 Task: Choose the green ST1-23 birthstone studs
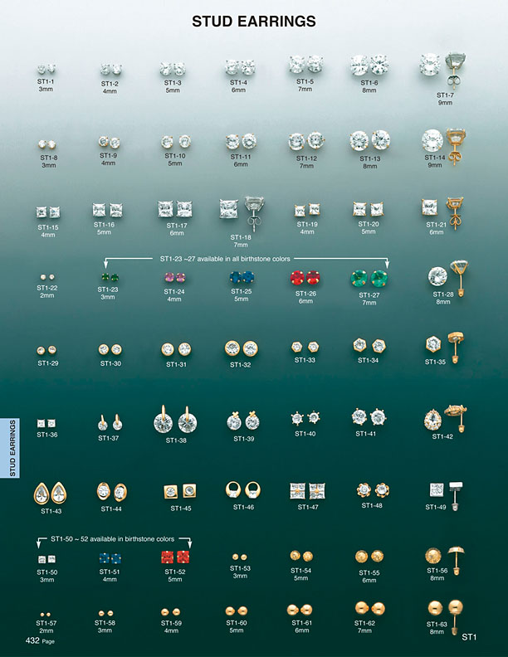(x=109, y=277)
